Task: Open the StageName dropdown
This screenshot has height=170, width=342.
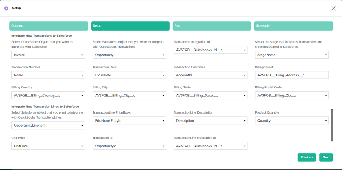Action: click(x=292, y=55)
